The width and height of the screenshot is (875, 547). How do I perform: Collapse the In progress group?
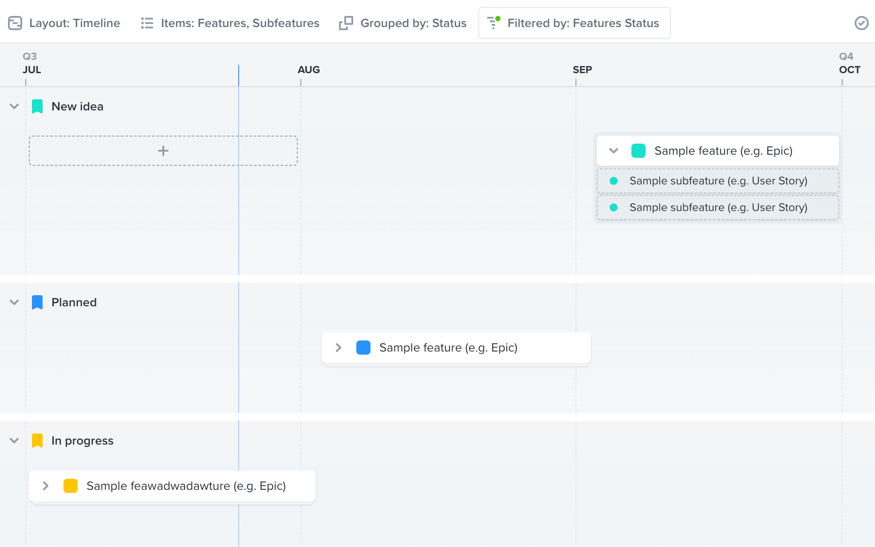[14, 441]
